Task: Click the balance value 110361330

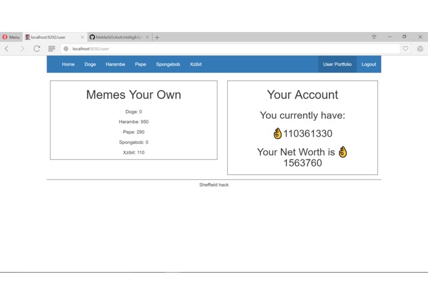Action: [308, 134]
